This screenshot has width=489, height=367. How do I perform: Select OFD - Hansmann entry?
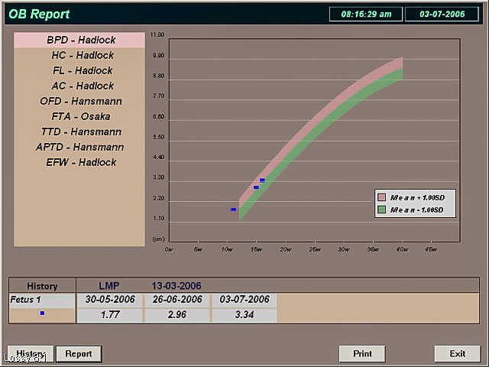point(79,101)
